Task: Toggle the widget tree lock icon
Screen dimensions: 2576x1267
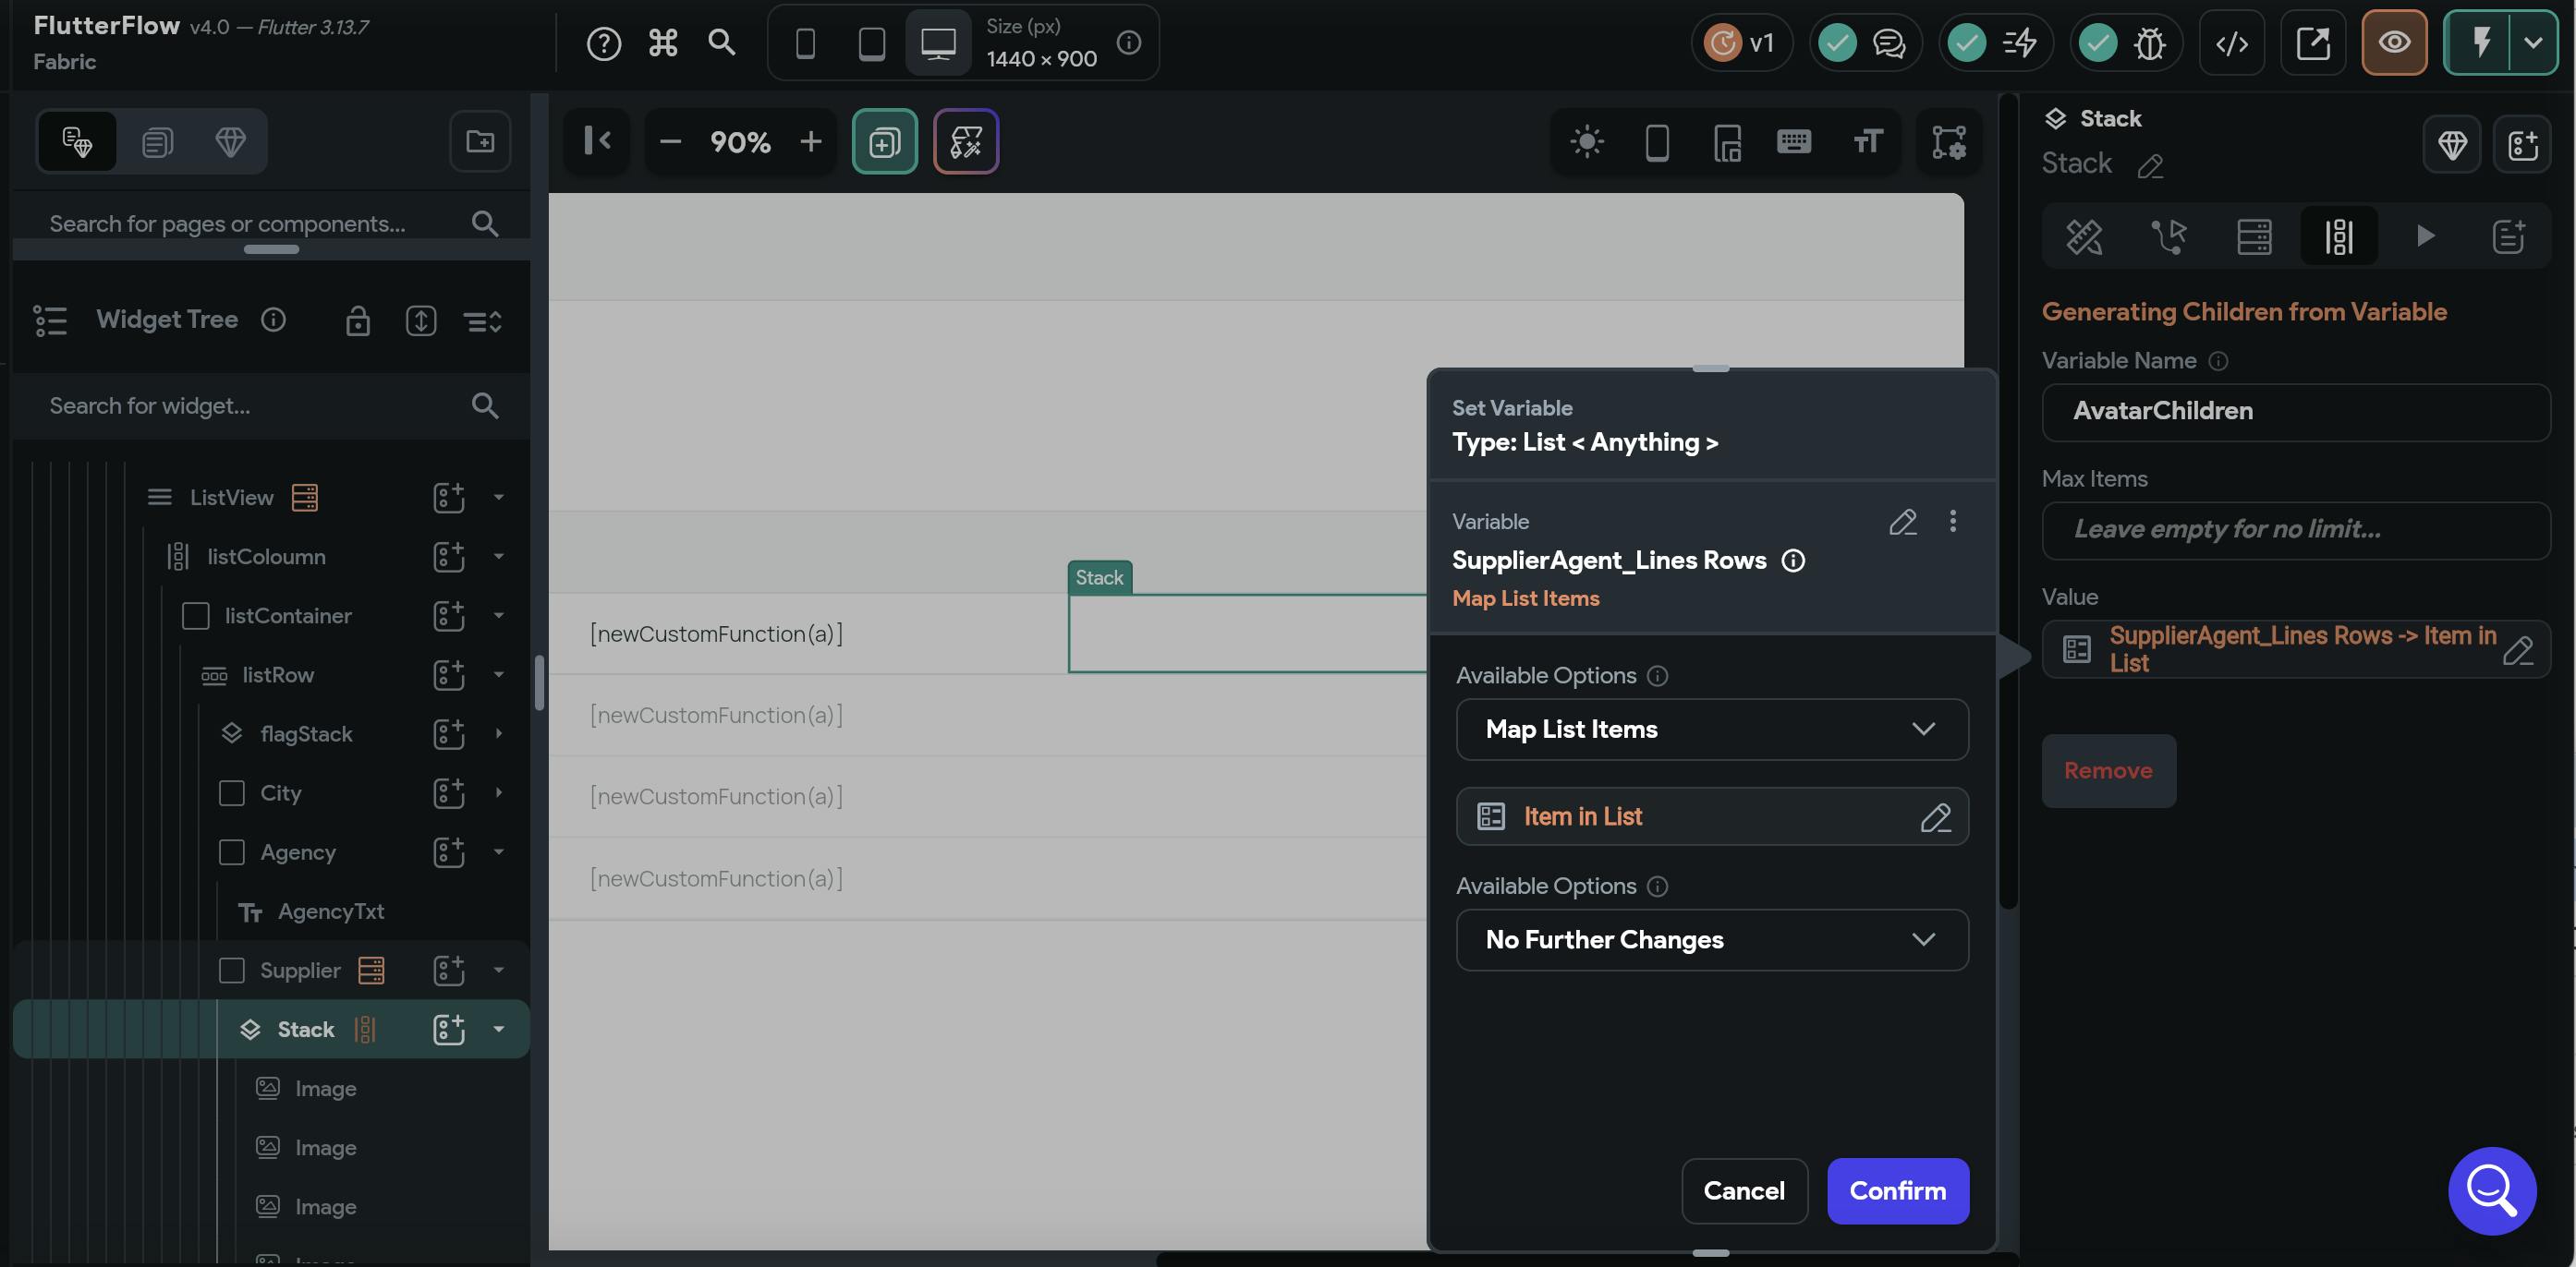Action: tap(358, 320)
